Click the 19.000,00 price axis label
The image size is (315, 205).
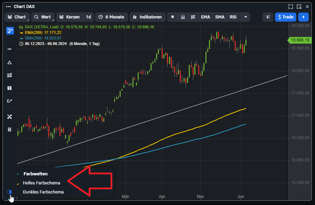coord(300,26)
